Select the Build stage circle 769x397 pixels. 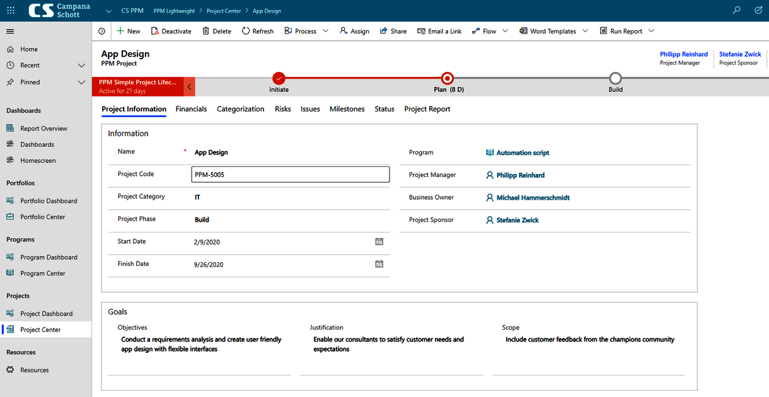point(616,78)
